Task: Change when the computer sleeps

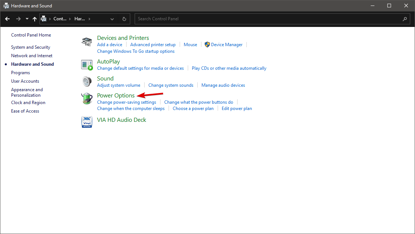Action: coord(131,109)
